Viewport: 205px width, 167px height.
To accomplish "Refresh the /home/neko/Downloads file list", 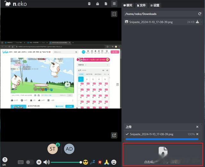I will pos(200,14).
